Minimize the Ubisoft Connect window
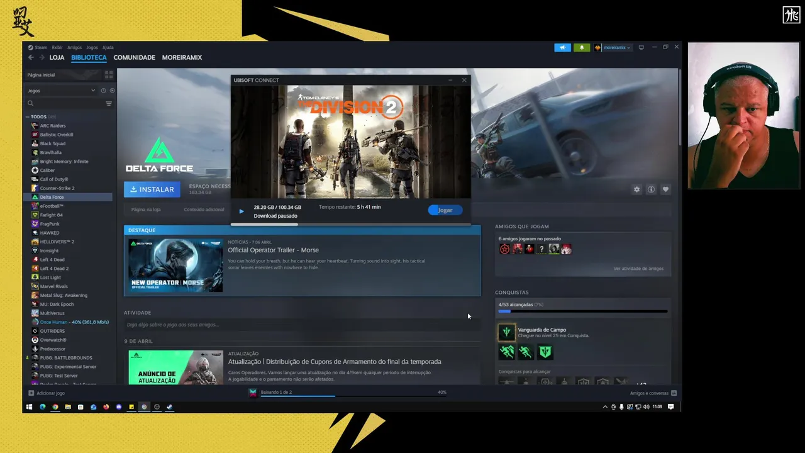 click(450, 80)
